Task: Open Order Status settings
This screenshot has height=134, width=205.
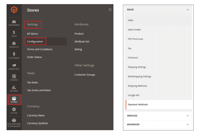Action: (34, 57)
